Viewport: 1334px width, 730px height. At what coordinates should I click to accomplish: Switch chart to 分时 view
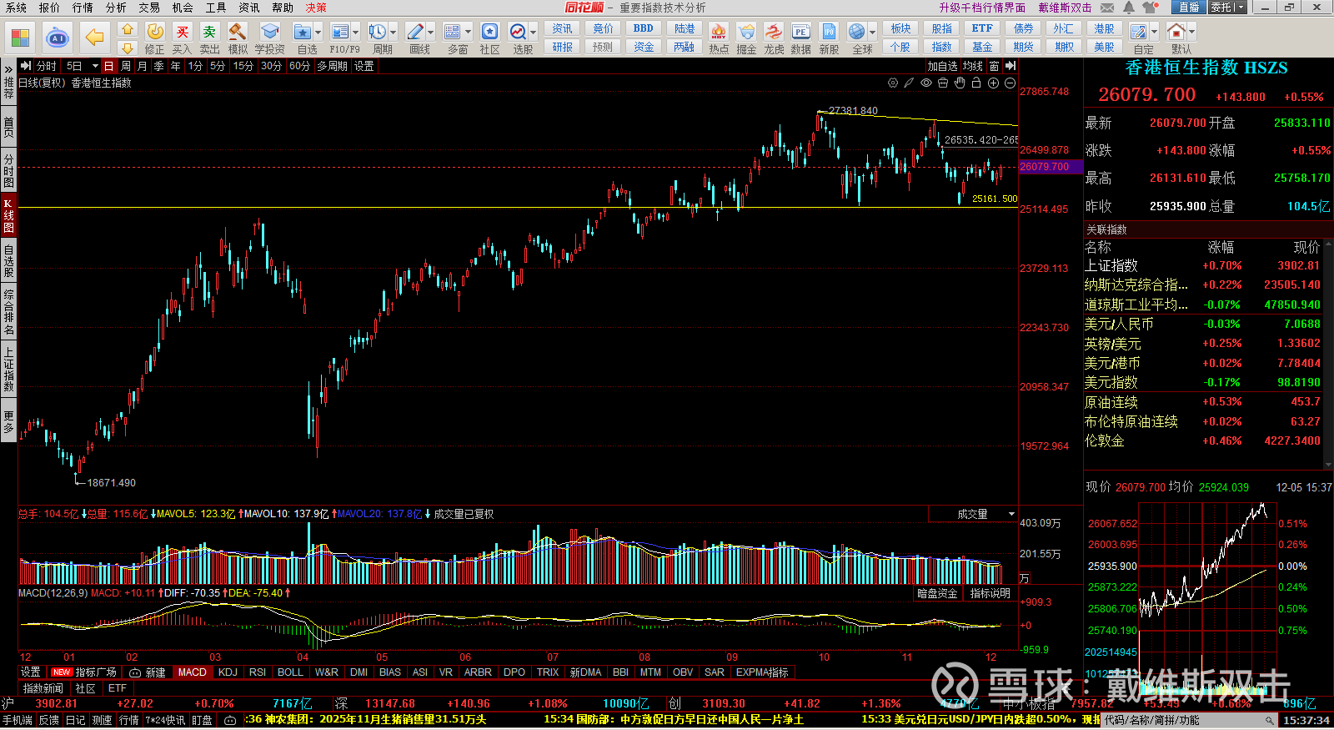tap(47, 66)
